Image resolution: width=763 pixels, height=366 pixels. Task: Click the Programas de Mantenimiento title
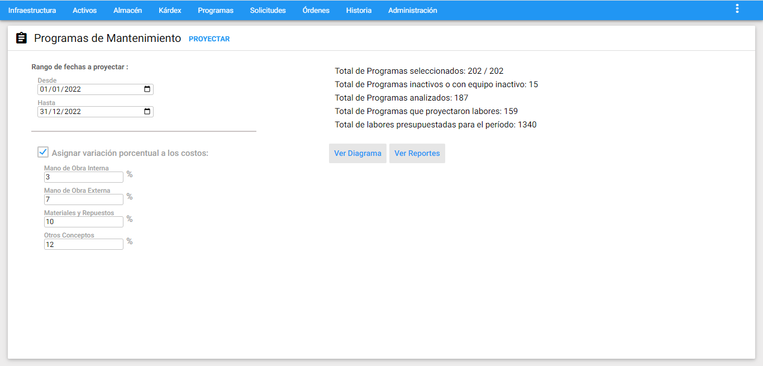pyautogui.click(x=108, y=38)
